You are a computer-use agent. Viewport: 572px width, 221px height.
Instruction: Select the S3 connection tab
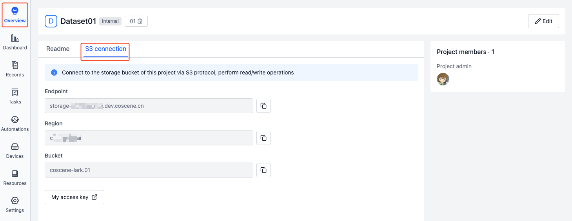pos(105,49)
